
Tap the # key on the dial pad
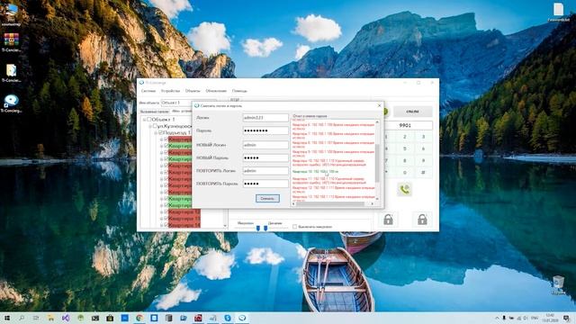(423, 172)
